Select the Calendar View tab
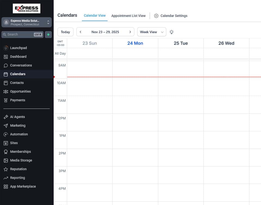Image resolution: width=261 pixels, height=205 pixels. tap(95, 16)
